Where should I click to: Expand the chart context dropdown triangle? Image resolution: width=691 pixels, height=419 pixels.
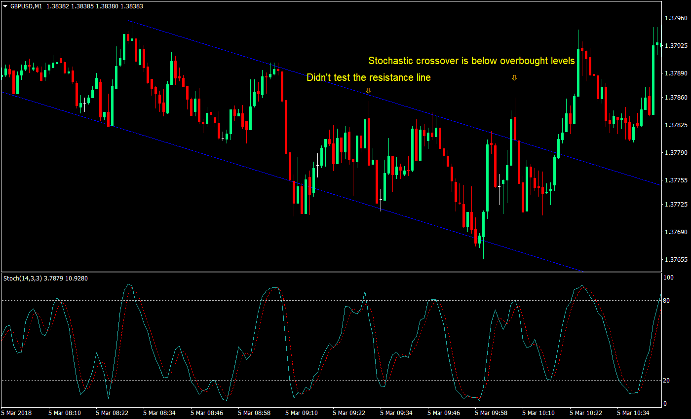coord(4,6)
